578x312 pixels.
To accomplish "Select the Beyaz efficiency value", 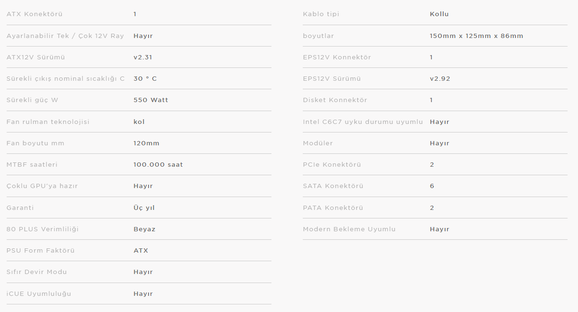I will 145,229.
